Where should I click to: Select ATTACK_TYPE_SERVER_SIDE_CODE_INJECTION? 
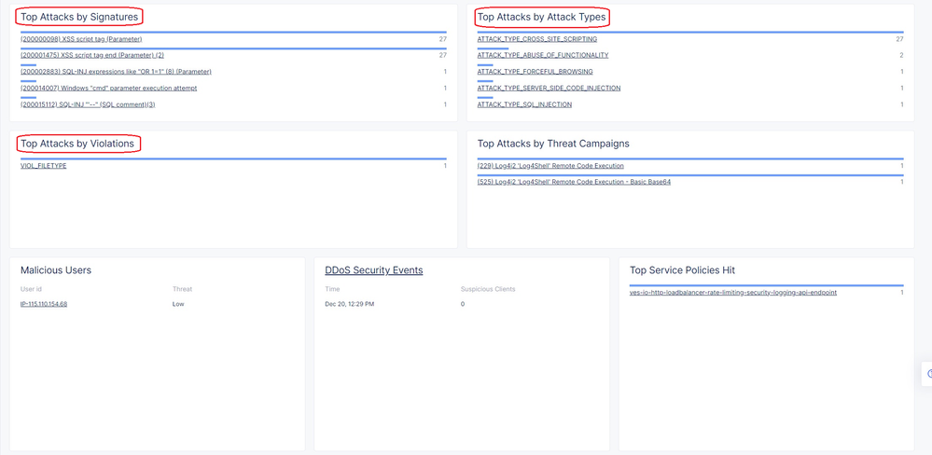[x=549, y=88]
